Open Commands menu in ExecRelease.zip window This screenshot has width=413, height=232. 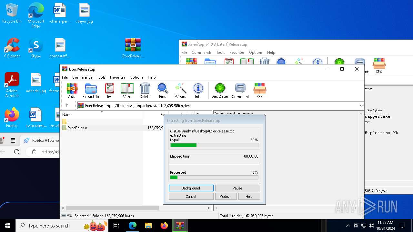coord(82,77)
